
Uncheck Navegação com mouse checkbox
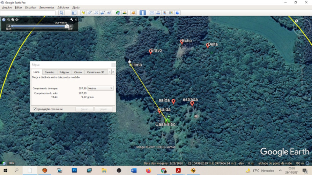click(35, 109)
